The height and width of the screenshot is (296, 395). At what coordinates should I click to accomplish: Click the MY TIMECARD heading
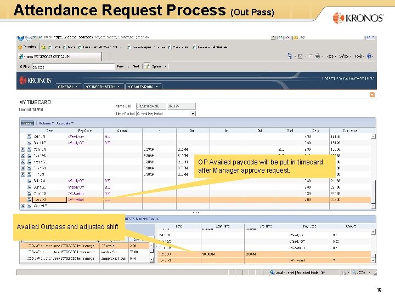35,103
